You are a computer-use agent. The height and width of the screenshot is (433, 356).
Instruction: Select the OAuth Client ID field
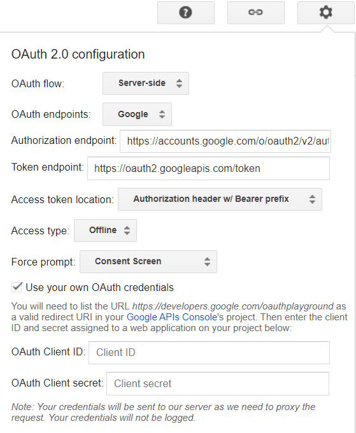tap(209, 353)
